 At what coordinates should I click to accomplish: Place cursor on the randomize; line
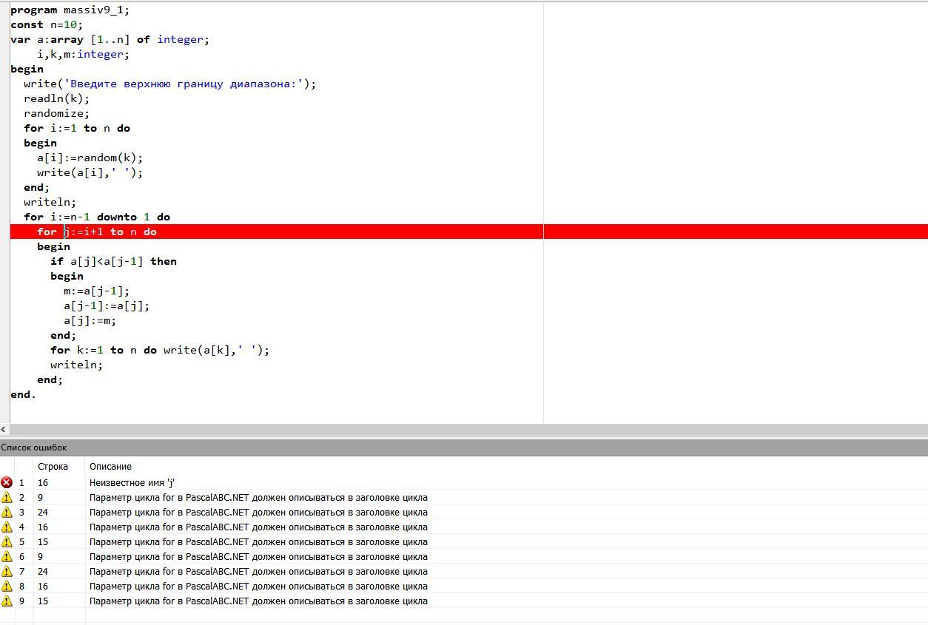[56, 113]
